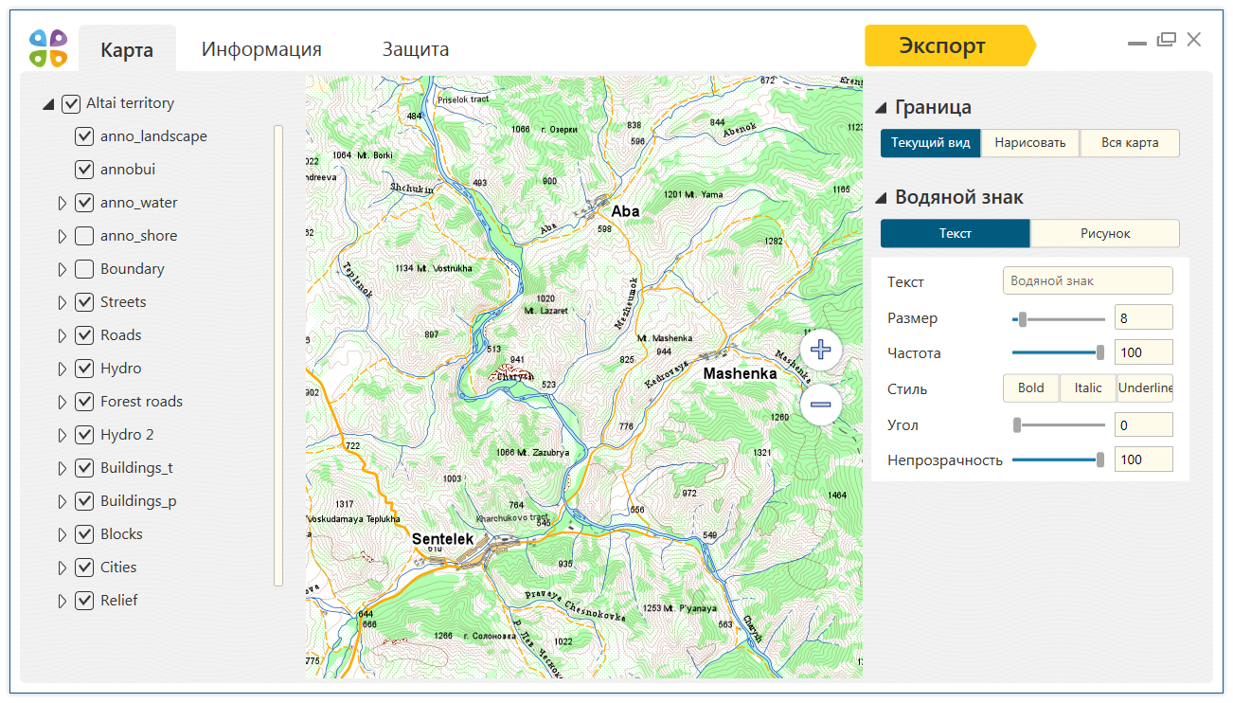Screen dimensions: 1233x703
Task: Toggle Bold watermark style
Action: coord(1031,388)
